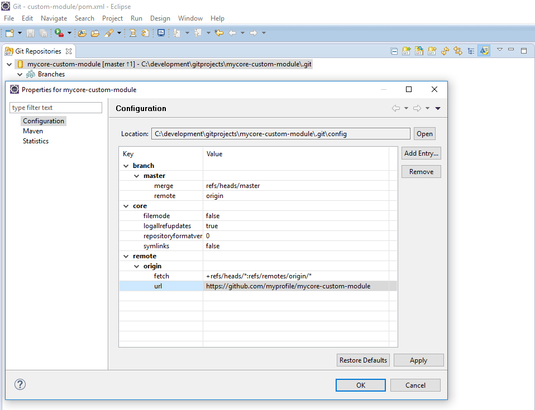Click the main toolbar Forward arrow

[x=254, y=33]
